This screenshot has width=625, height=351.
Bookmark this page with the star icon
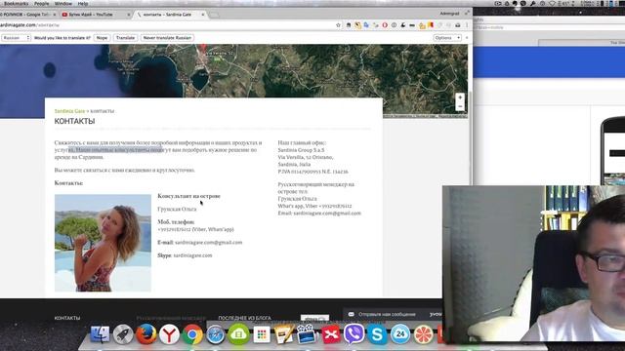pos(339,25)
